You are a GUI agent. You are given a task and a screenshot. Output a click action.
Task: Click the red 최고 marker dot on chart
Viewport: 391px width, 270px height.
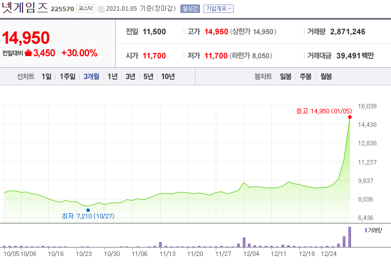tap(350, 117)
